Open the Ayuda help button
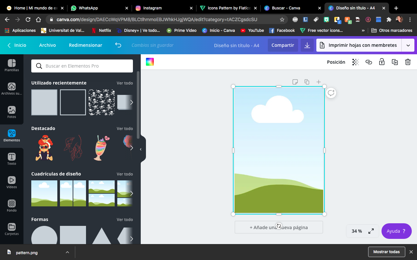 [x=396, y=231]
